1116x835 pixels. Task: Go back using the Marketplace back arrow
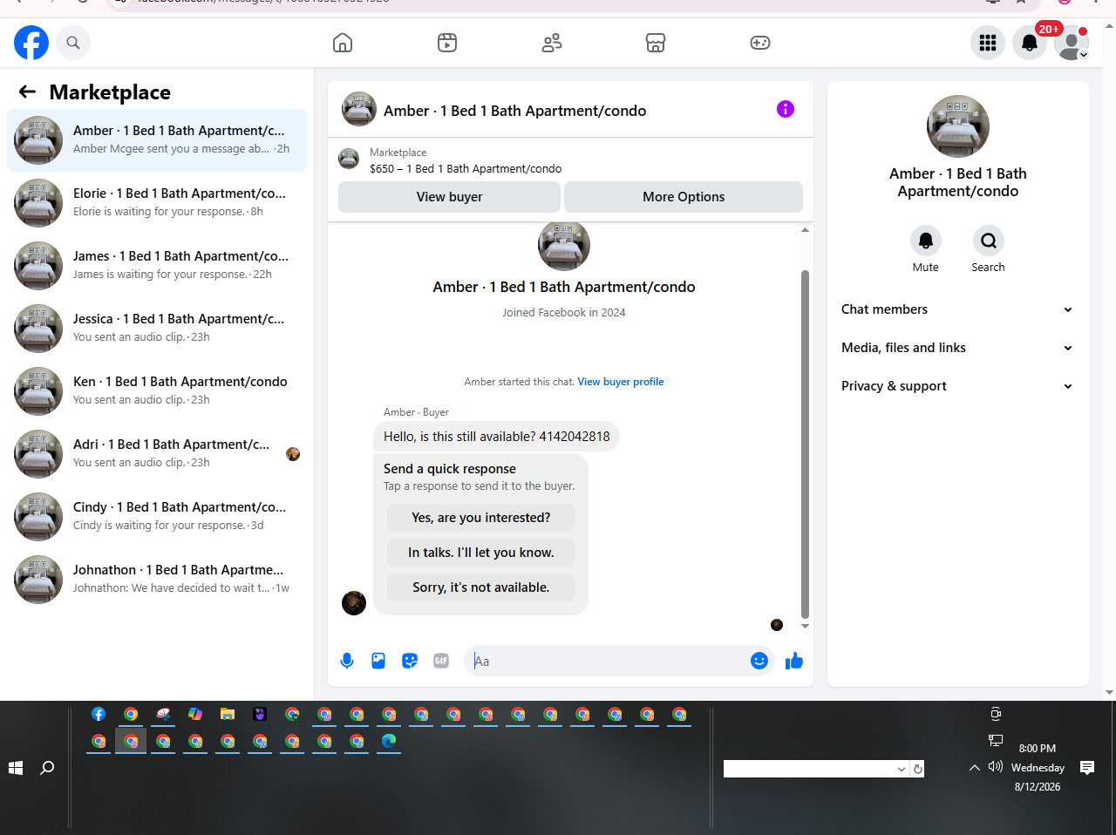click(27, 92)
